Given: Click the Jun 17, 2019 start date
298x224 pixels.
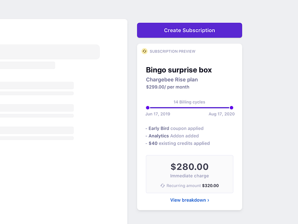Looking at the screenshot, I should tap(158, 114).
